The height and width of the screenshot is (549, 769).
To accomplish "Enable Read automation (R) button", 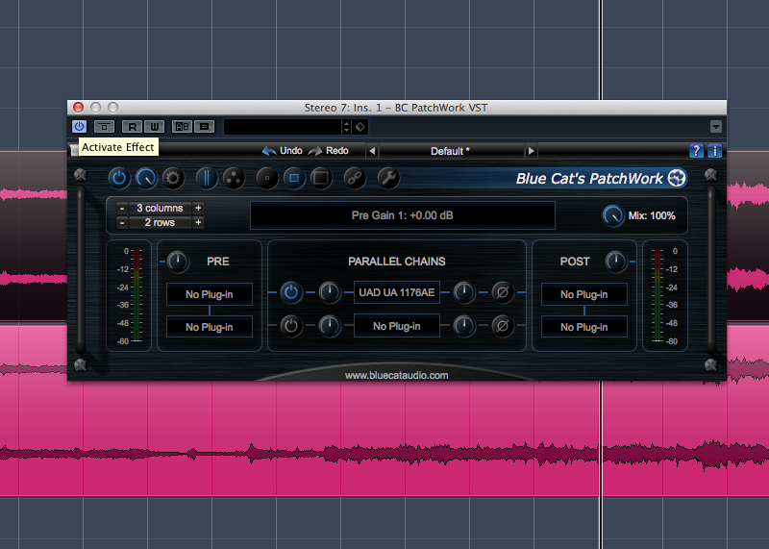I will click(132, 127).
